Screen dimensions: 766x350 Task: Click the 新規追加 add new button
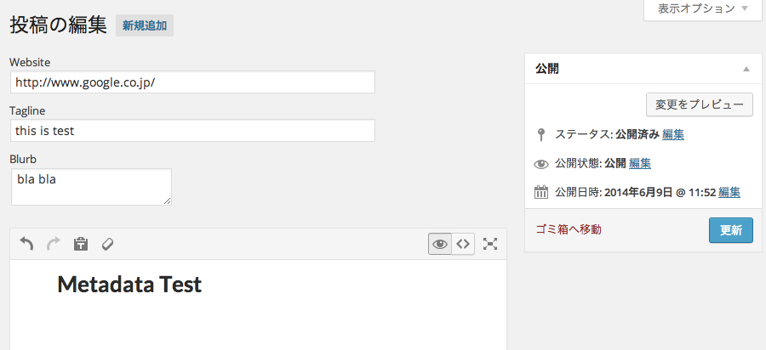coord(145,26)
